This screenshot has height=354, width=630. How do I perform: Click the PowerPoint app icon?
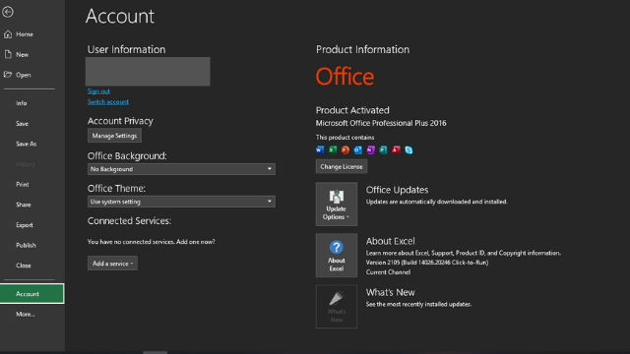[x=346, y=149]
